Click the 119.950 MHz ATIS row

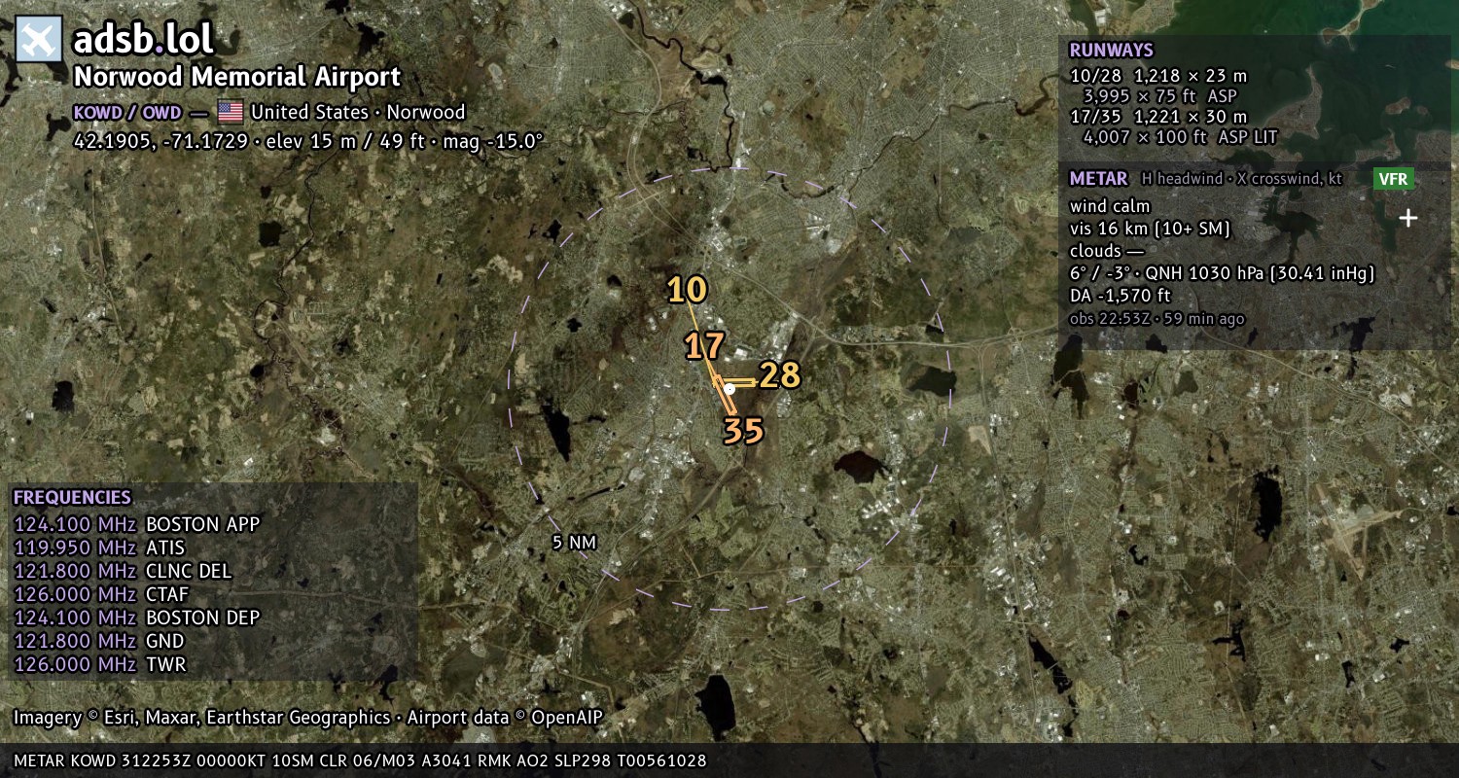(x=99, y=548)
